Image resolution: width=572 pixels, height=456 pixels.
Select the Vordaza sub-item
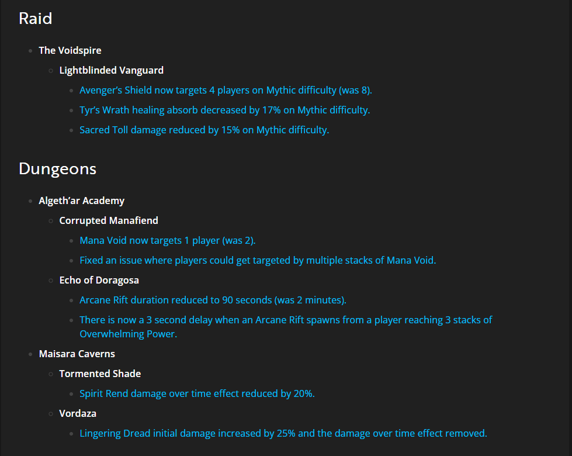pyautogui.click(x=78, y=413)
